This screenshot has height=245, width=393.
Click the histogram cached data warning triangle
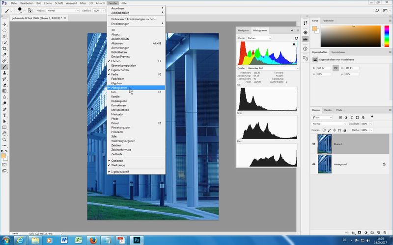click(x=294, y=44)
